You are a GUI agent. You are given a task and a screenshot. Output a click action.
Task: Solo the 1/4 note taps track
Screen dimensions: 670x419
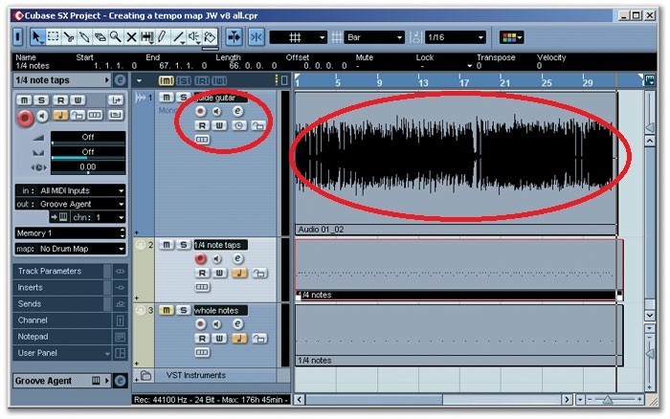tap(184, 245)
